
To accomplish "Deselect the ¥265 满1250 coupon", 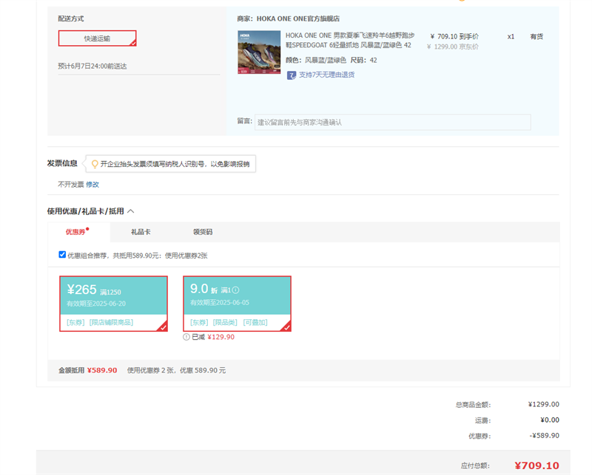I will coord(113,304).
